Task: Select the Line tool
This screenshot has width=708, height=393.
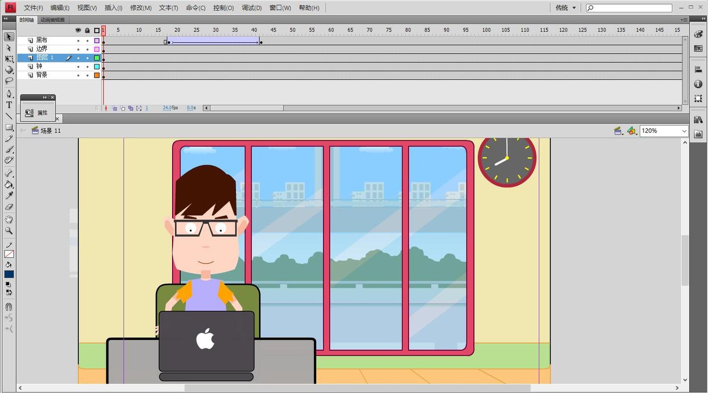Action: point(9,116)
